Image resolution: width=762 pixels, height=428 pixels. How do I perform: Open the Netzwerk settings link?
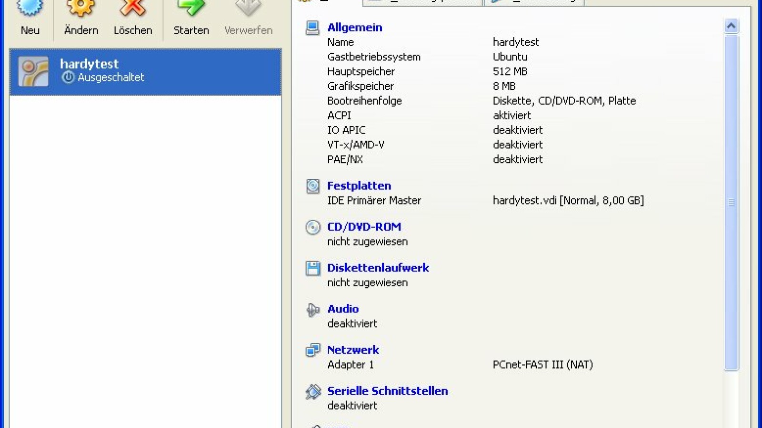pyautogui.click(x=353, y=350)
